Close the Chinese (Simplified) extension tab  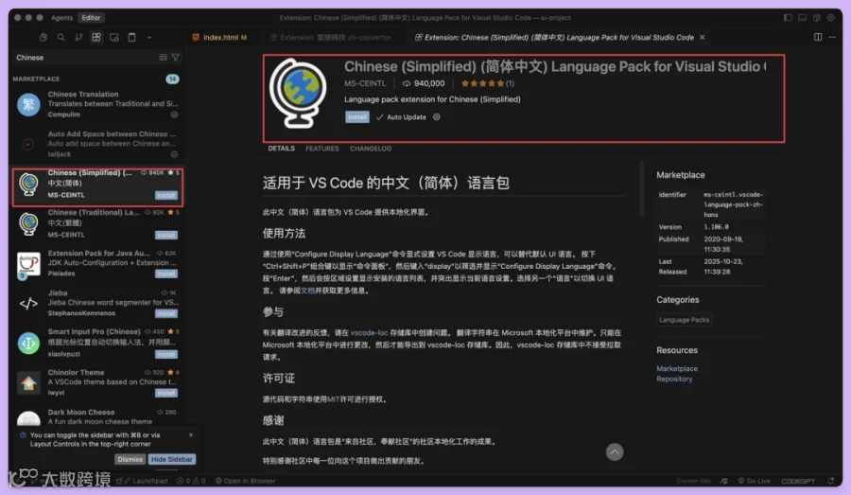(x=703, y=38)
